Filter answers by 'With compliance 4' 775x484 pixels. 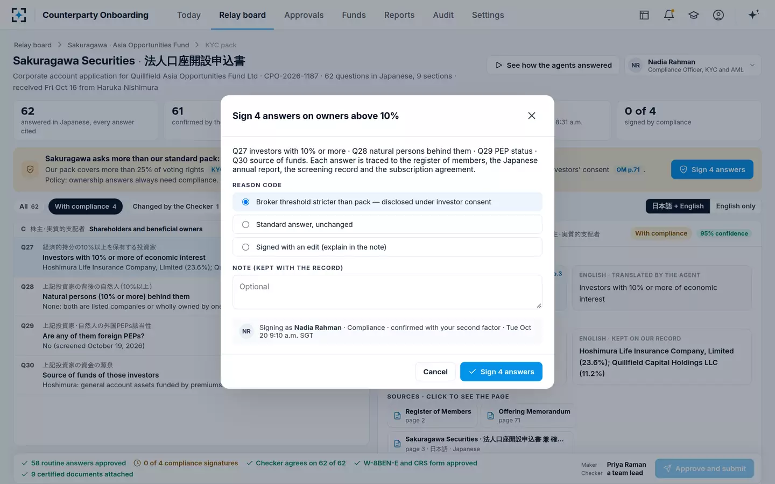coord(86,207)
